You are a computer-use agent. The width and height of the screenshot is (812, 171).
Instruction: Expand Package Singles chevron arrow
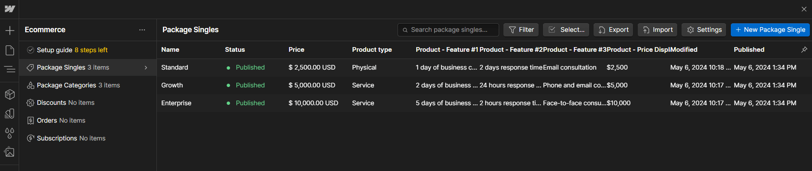click(x=146, y=67)
